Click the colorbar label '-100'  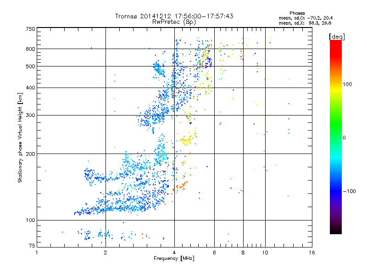[349, 191]
